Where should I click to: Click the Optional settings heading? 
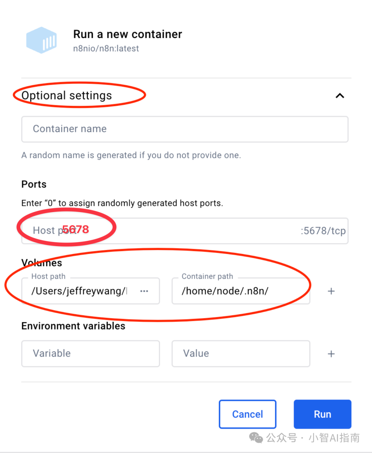click(x=67, y=95)
